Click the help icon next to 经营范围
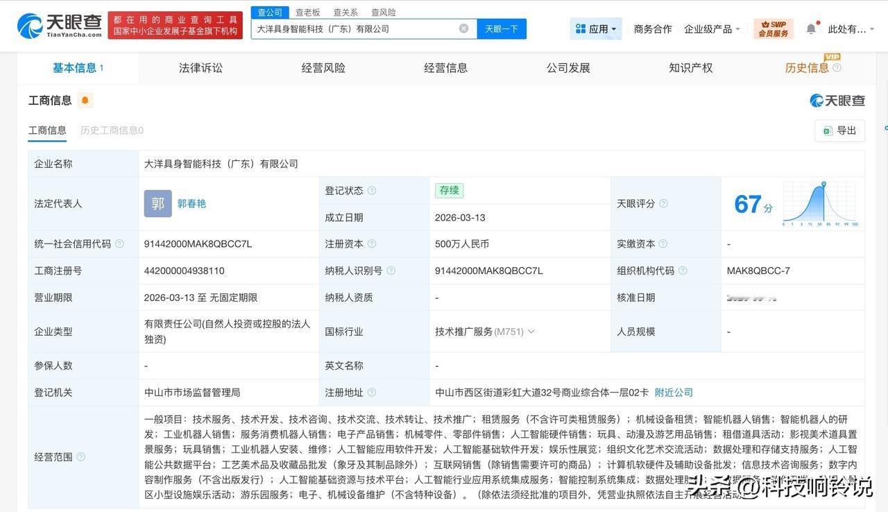The width and height of the screenshot is (888, 512). coord(81,456)
